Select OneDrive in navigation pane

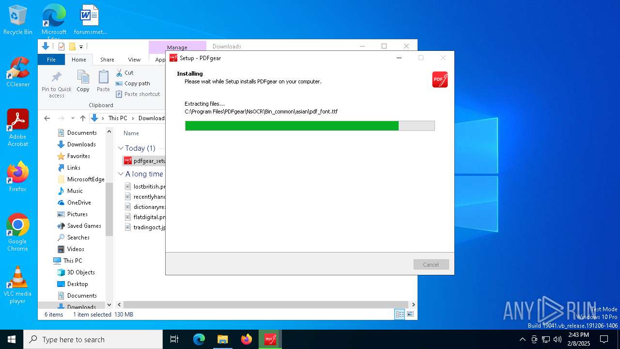(74, 203)
